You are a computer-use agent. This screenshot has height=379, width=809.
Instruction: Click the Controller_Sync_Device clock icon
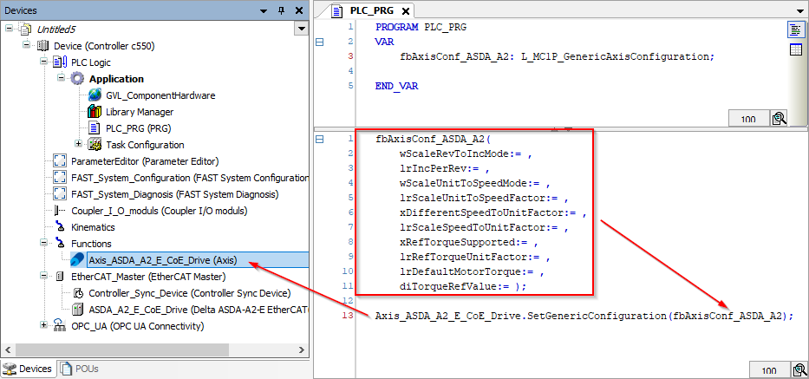coord(78,293)
